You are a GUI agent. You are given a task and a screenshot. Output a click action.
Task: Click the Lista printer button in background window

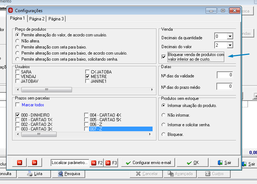(34, 174)
